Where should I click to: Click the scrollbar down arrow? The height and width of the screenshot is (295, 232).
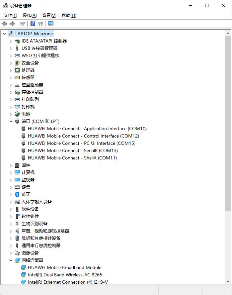click(228, 281)
